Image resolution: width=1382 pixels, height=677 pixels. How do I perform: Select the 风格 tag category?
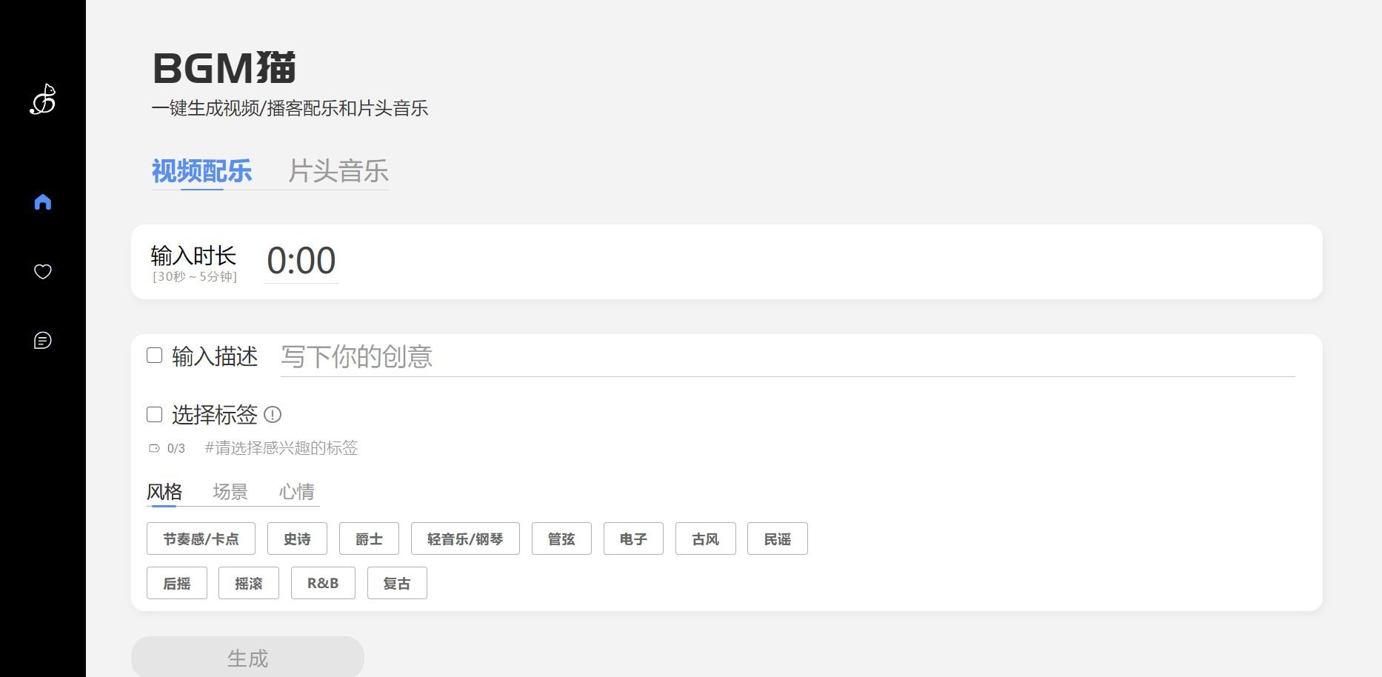point(164,491)
